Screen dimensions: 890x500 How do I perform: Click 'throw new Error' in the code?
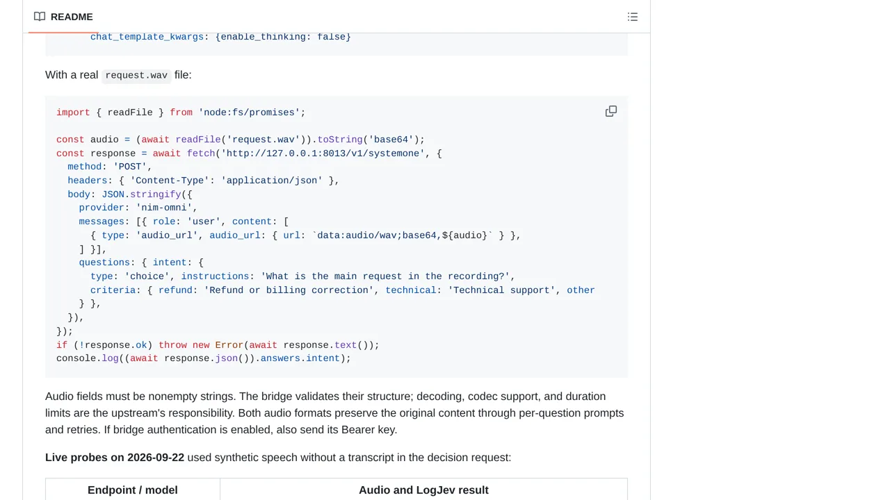pyautogui.click(x=201, y=345)
